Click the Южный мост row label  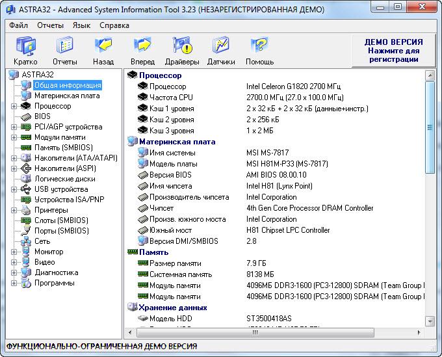tap(170, 230)
